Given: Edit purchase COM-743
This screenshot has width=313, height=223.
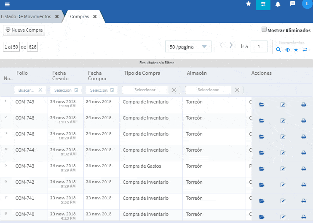Looking at the screenshot, I should 283,169.
